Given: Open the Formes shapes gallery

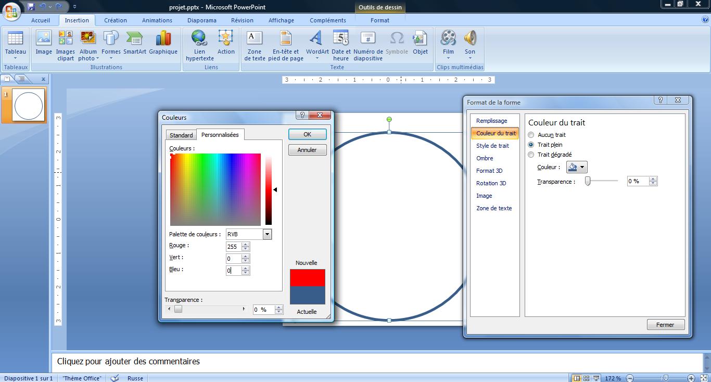Looking at the screenshot, I should [111, 46].
